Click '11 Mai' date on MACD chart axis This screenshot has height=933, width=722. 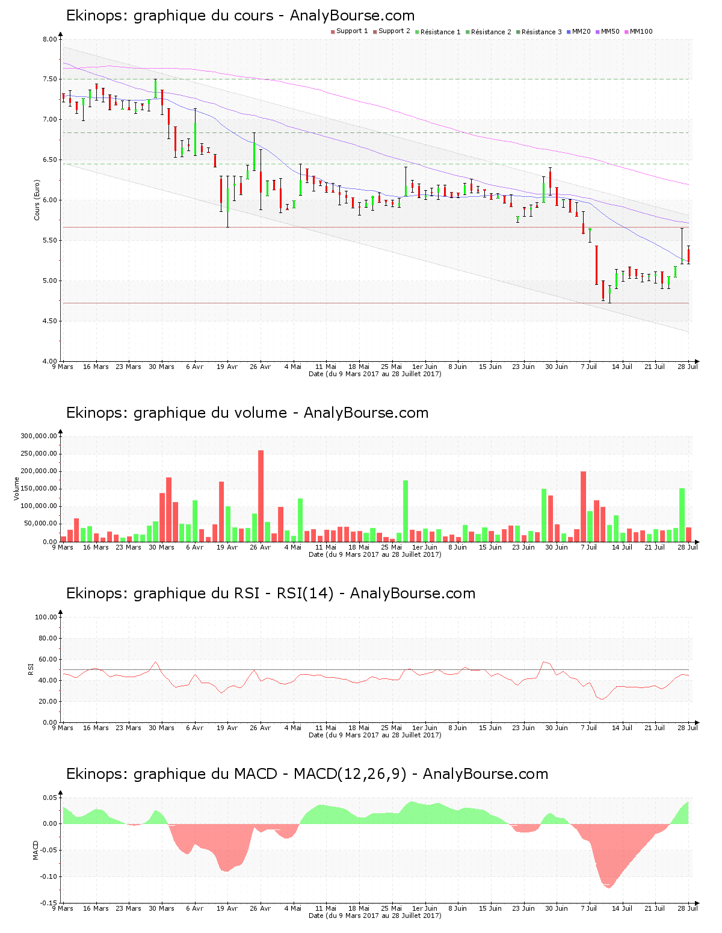coord(326,908)
